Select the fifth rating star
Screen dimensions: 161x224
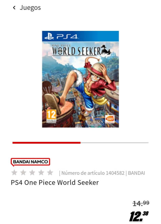[x=50, y=172]
